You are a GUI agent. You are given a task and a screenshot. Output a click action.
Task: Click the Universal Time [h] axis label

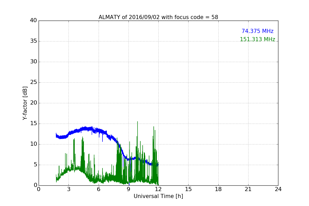pyautogui.click(x=158, y=196)
